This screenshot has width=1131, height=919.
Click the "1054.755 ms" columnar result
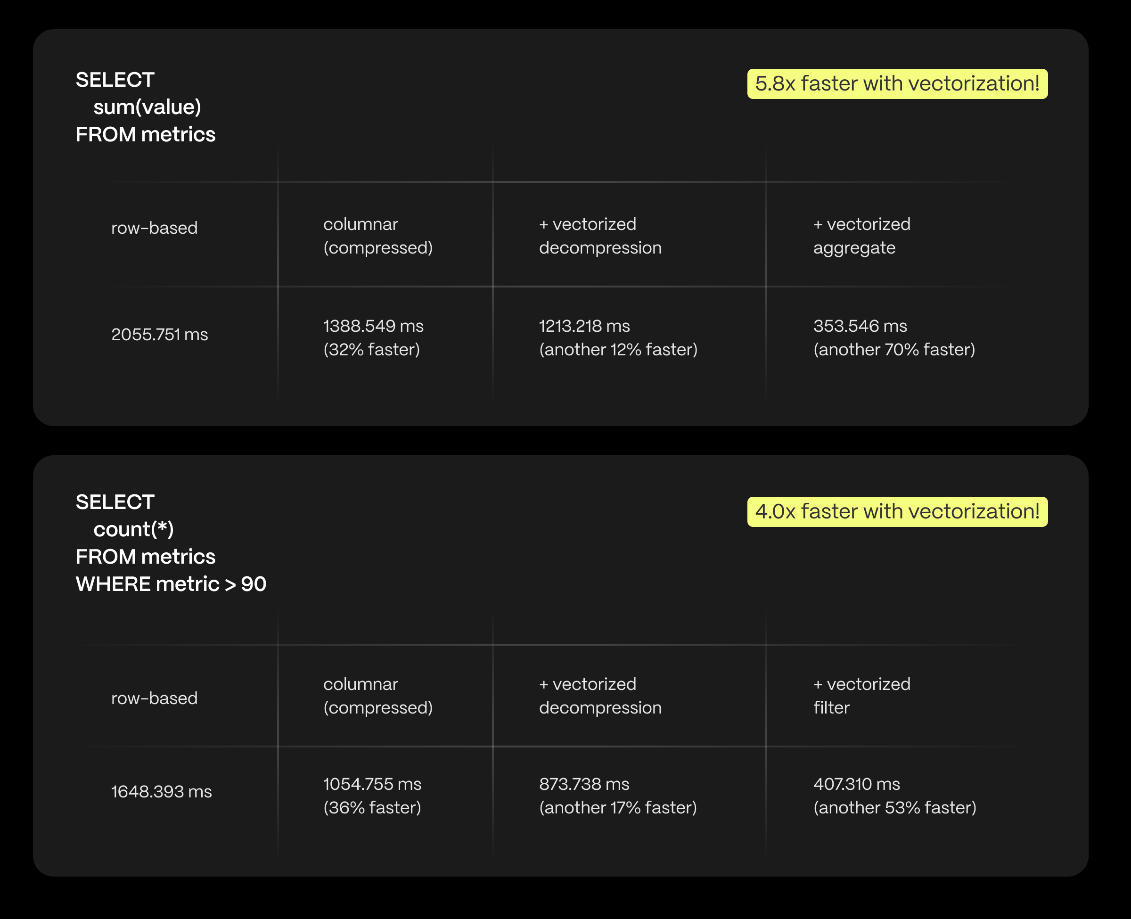pos(372,784)
